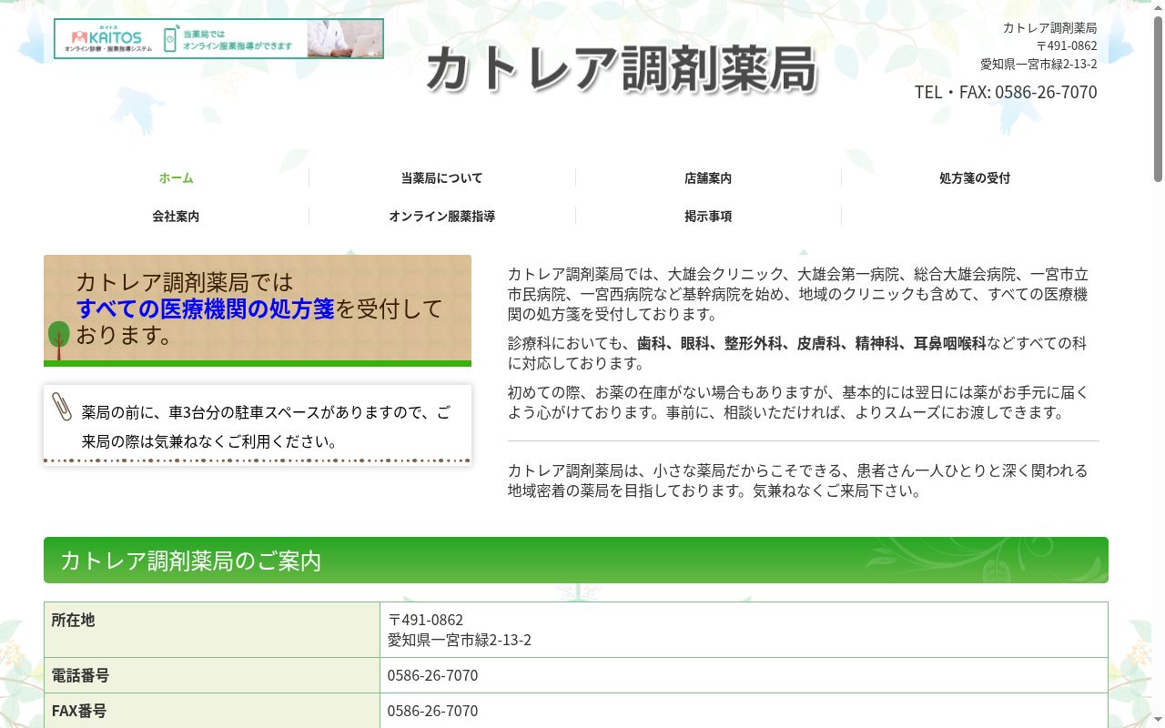Open the 会社案内 menu item
The height and width of the screenshot is (728, 1165).
pyautogui.click(x=176, y=217)
